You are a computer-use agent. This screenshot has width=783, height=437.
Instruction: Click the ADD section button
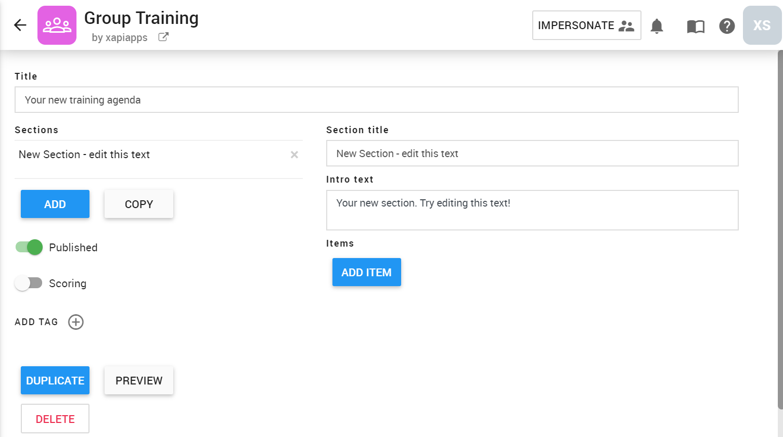55,204
